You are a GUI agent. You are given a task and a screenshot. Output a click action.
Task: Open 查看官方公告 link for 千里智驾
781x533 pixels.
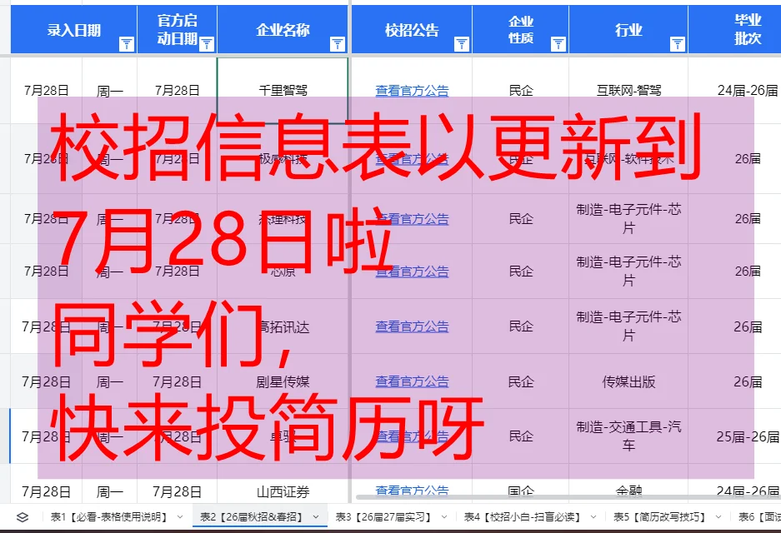point(412,90)
